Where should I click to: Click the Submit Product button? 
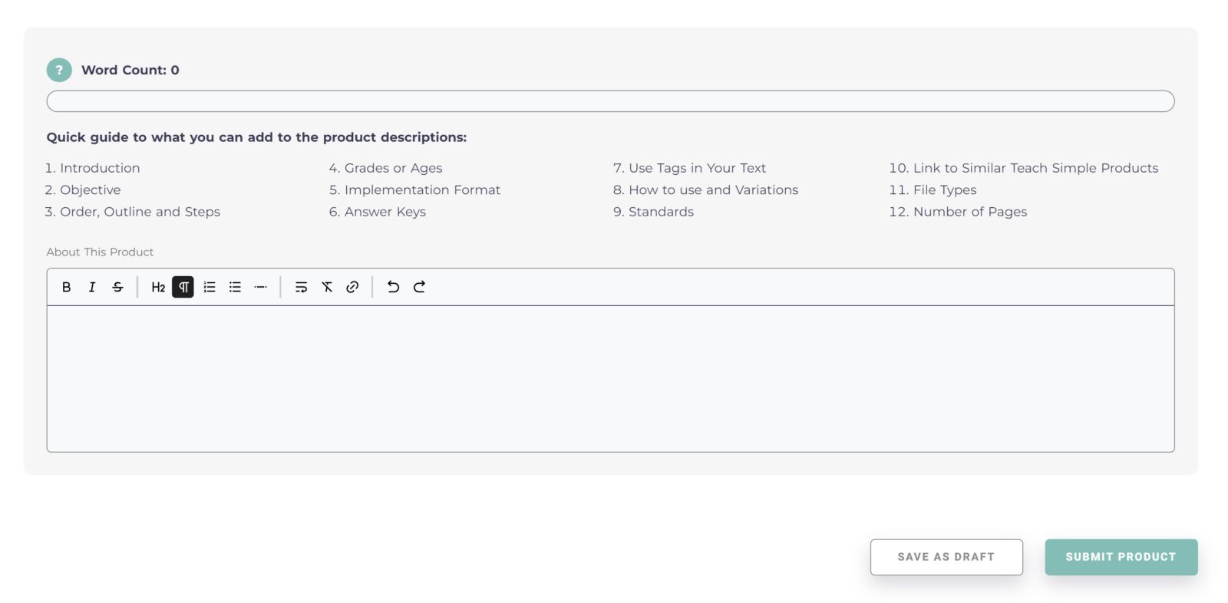(x=1121, y=557)
